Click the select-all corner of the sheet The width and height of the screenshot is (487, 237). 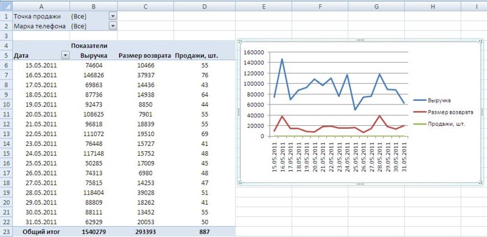[x=6, y=6]
